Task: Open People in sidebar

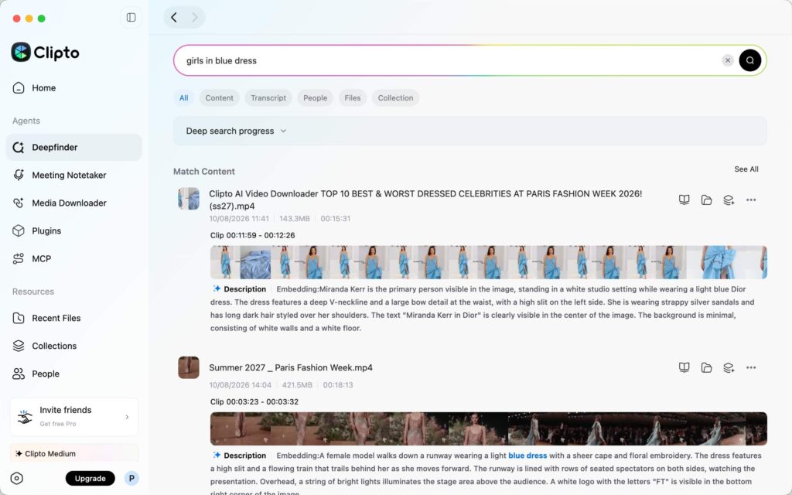Action: click(x=74, y=374)
